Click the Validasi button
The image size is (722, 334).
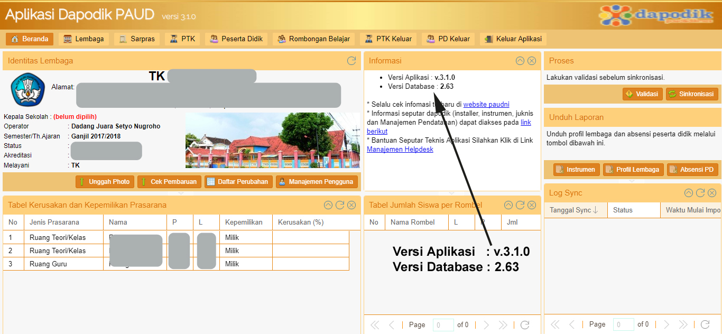643,94
